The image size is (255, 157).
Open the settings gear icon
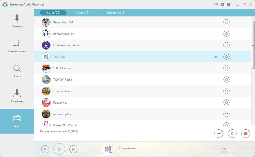point(222,5)
